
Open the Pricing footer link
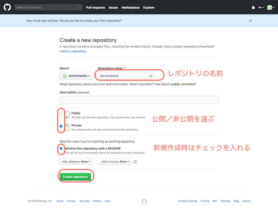coord(205,201)
